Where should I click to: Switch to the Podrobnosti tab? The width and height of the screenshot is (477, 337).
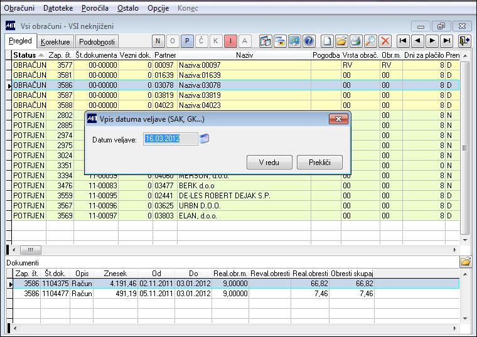point(97,41)
